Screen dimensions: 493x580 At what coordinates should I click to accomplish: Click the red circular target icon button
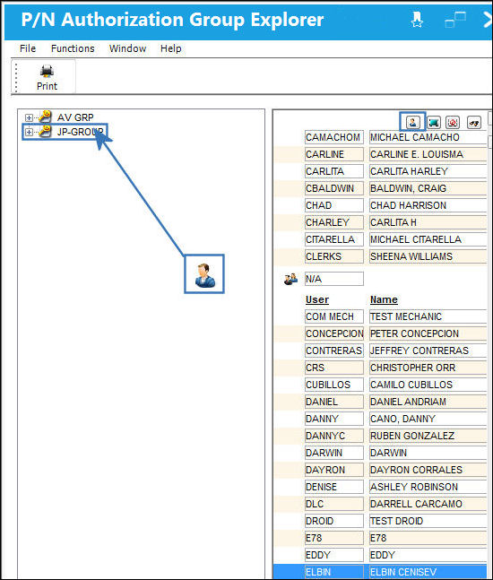453,122
